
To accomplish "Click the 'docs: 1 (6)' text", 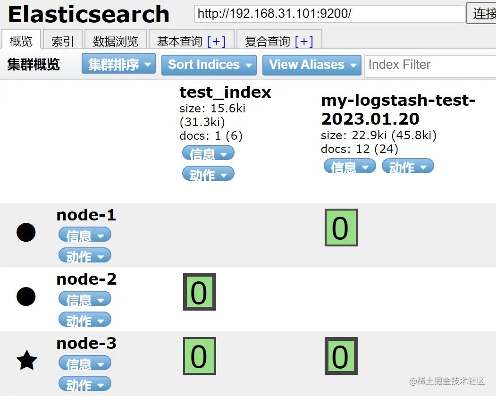I will point(211,135).
